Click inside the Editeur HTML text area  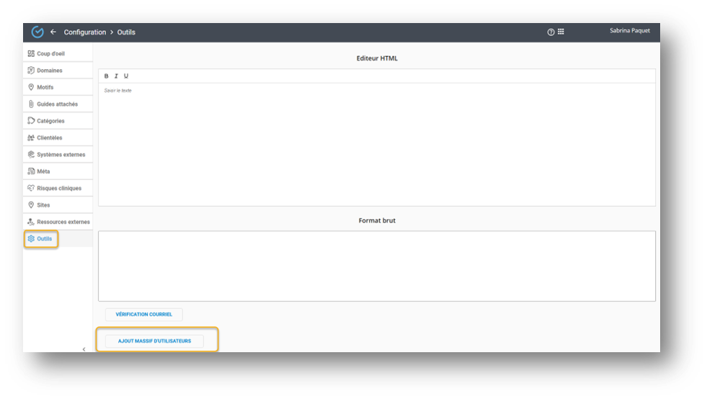click(x=376, y=144)
